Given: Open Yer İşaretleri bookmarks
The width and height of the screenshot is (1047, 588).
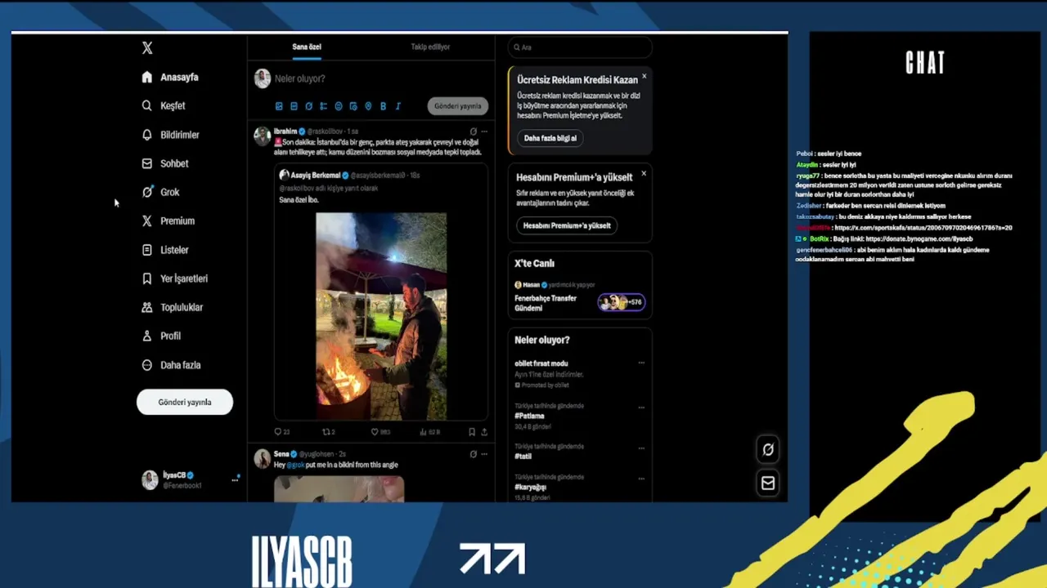Looking at the screenshot, I should (175, 278).
